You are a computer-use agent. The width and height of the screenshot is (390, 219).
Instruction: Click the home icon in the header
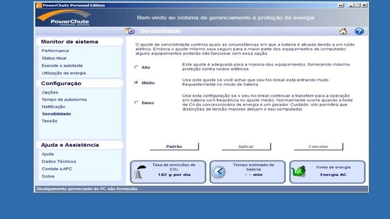pos(343,32)
